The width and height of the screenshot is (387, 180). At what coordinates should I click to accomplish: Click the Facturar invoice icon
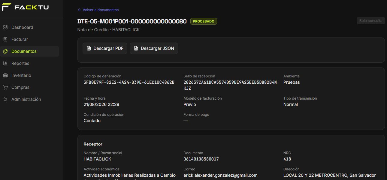pyautogui.click(x=5, y=39)
